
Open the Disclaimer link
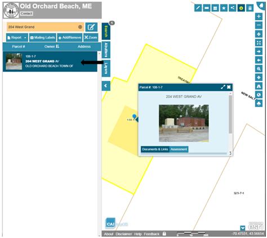124,234
